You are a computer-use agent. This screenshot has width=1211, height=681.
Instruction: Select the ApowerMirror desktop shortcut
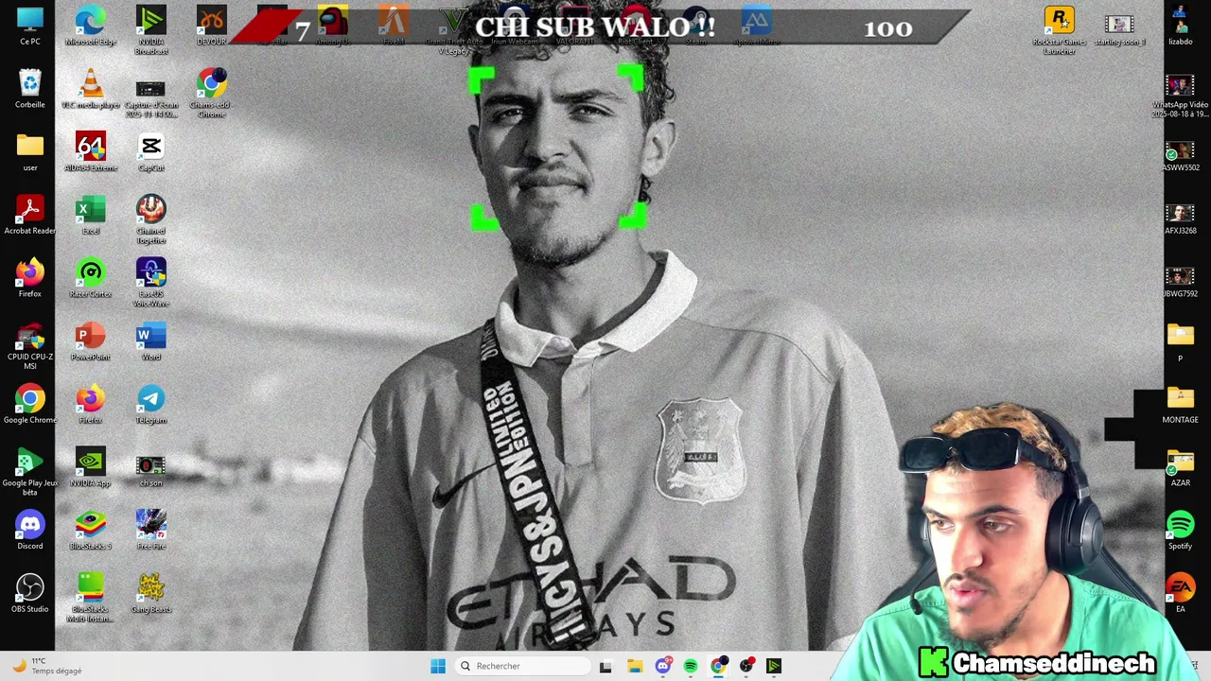click(757, 26)
